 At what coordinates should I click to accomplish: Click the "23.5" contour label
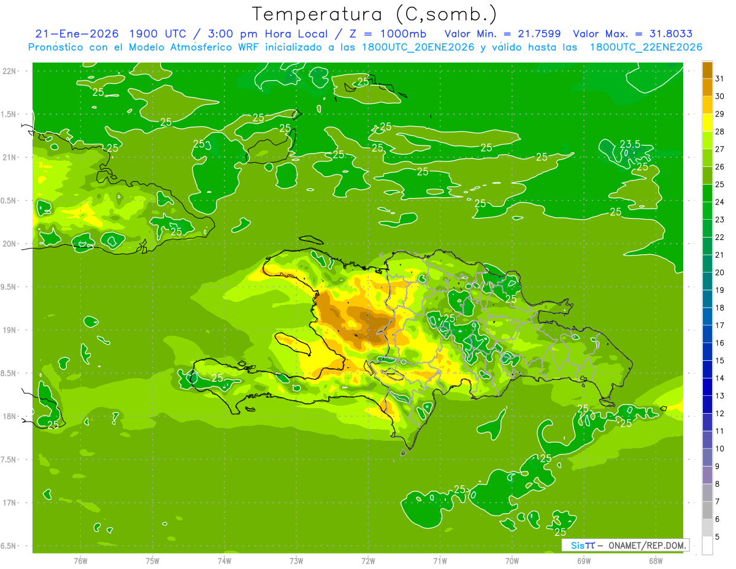tap(630, 144)
